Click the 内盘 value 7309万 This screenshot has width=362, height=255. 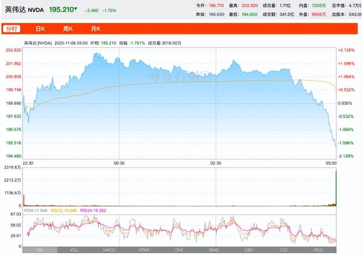click(x=318, y=5)
